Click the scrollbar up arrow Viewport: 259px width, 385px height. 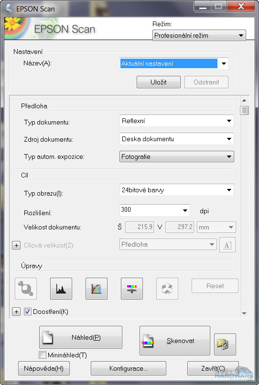[244, 100]
